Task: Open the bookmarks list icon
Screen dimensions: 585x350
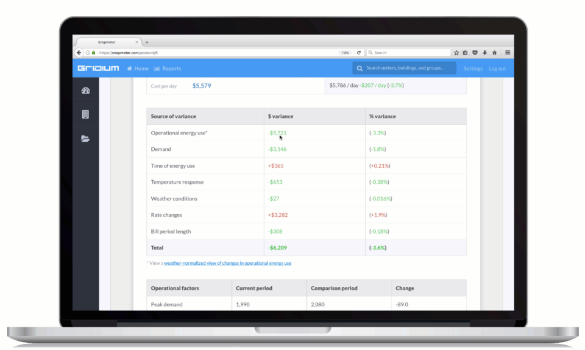Action: point(465,52)
